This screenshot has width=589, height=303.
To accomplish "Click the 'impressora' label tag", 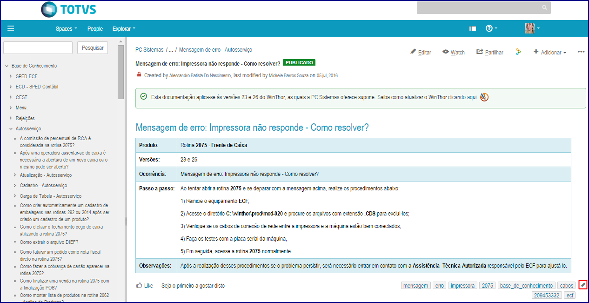I will (463, 286).
